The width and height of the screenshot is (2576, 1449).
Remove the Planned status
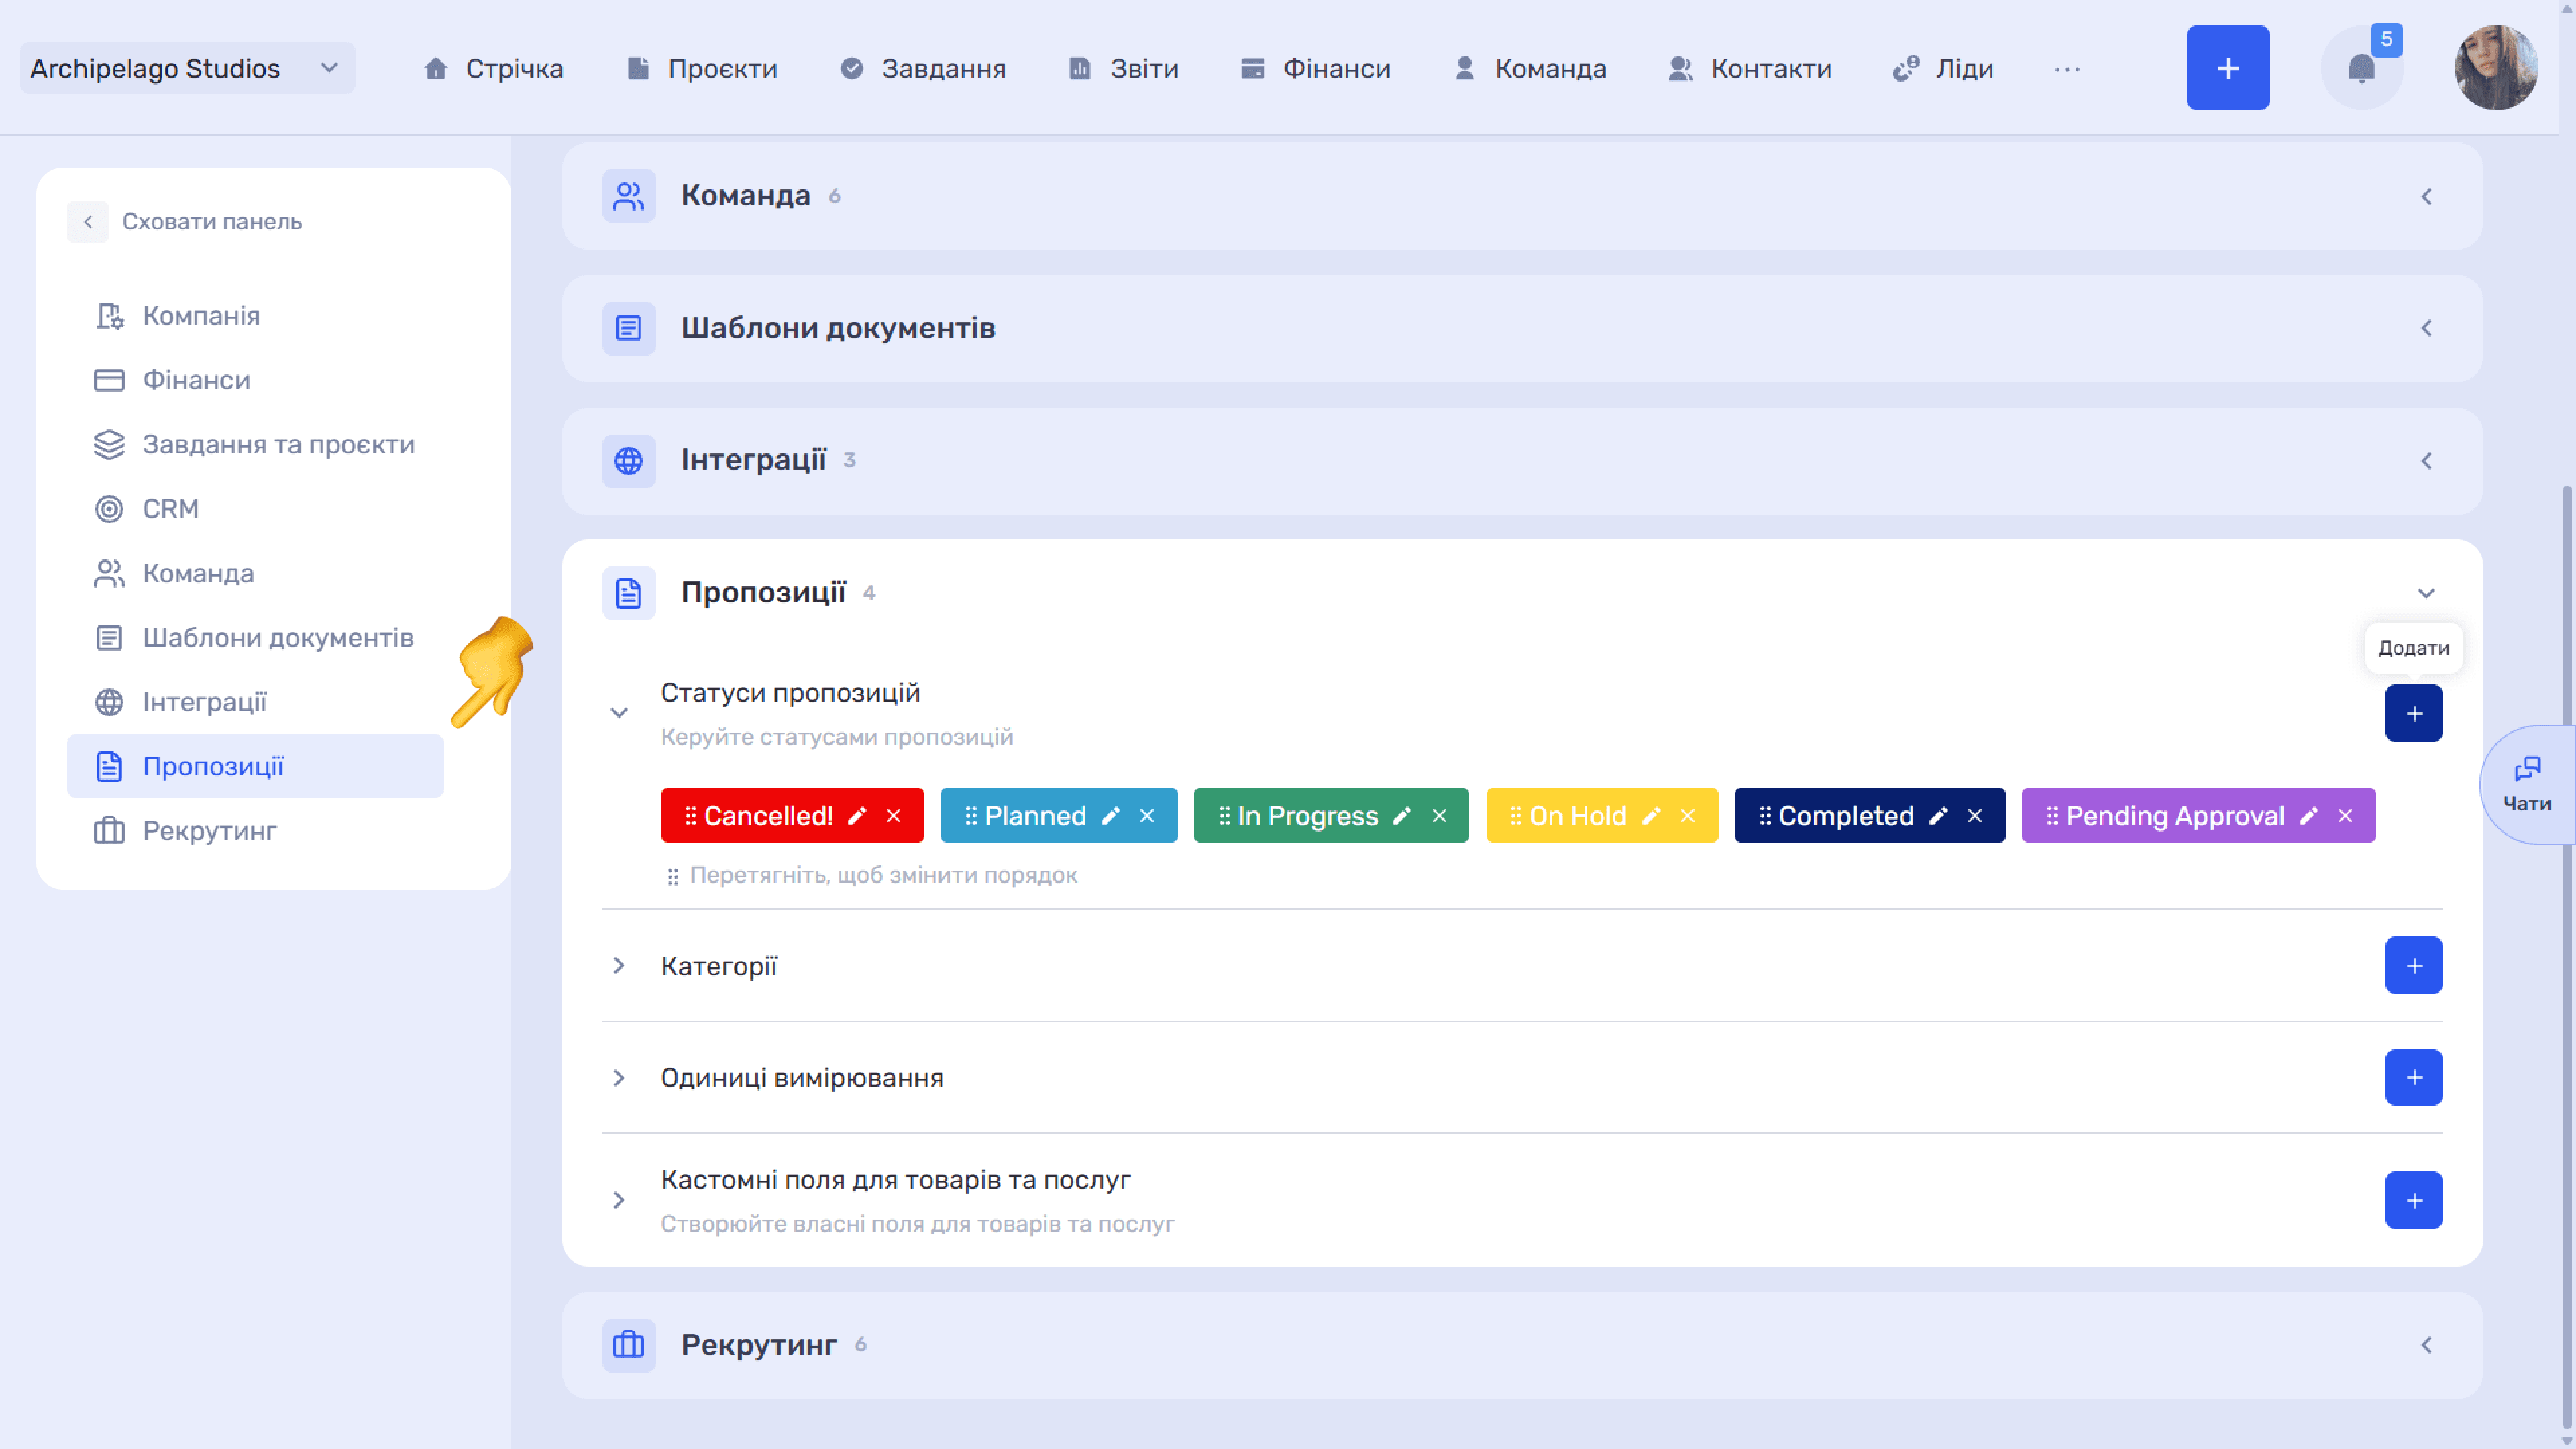click(1147, 816)
